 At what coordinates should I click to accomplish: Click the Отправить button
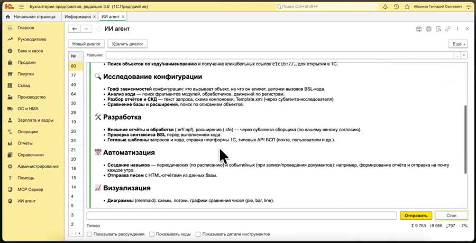[416, 216]
